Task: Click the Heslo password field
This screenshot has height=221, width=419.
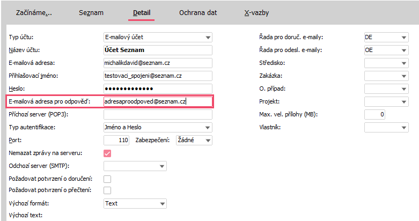Action: point(158,89)
